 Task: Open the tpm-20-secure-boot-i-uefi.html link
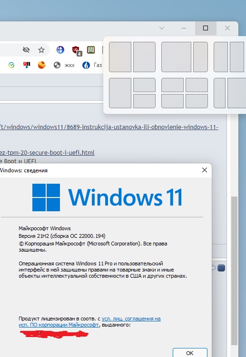click(47, 152)
